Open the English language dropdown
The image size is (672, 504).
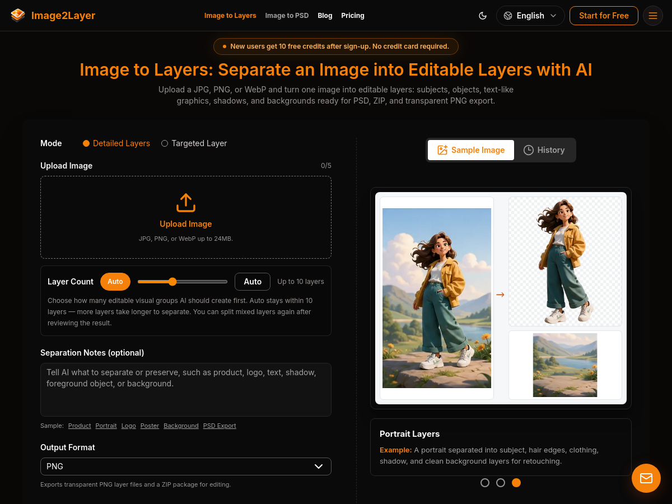[x=530, y=16]
